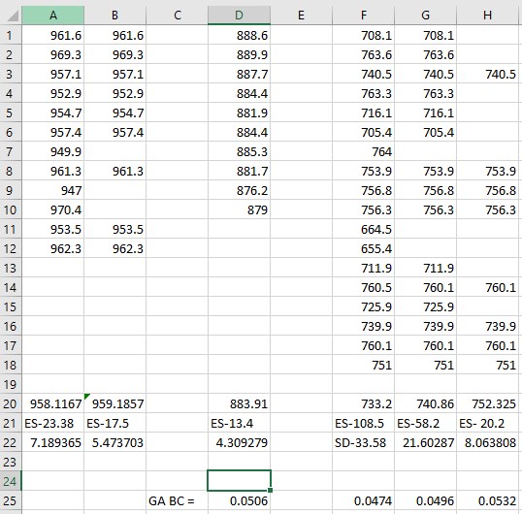The width and height of the screenshot is (522, 514).
Task: Select row 24 header
Action: pos(11,481)
